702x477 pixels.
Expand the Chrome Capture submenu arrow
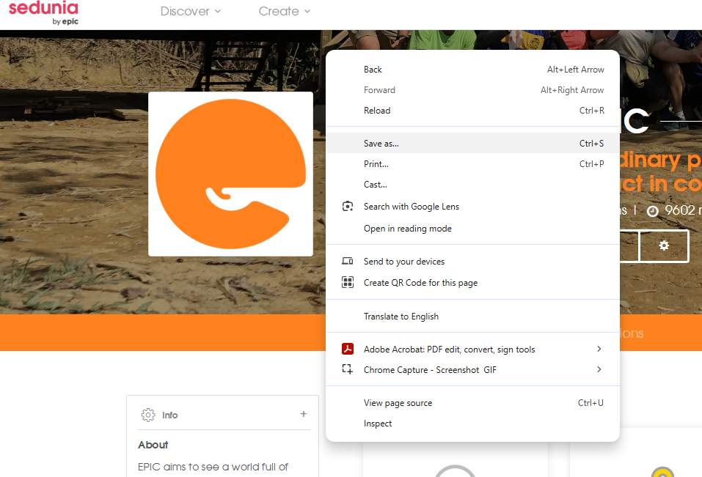coord(599,370)
